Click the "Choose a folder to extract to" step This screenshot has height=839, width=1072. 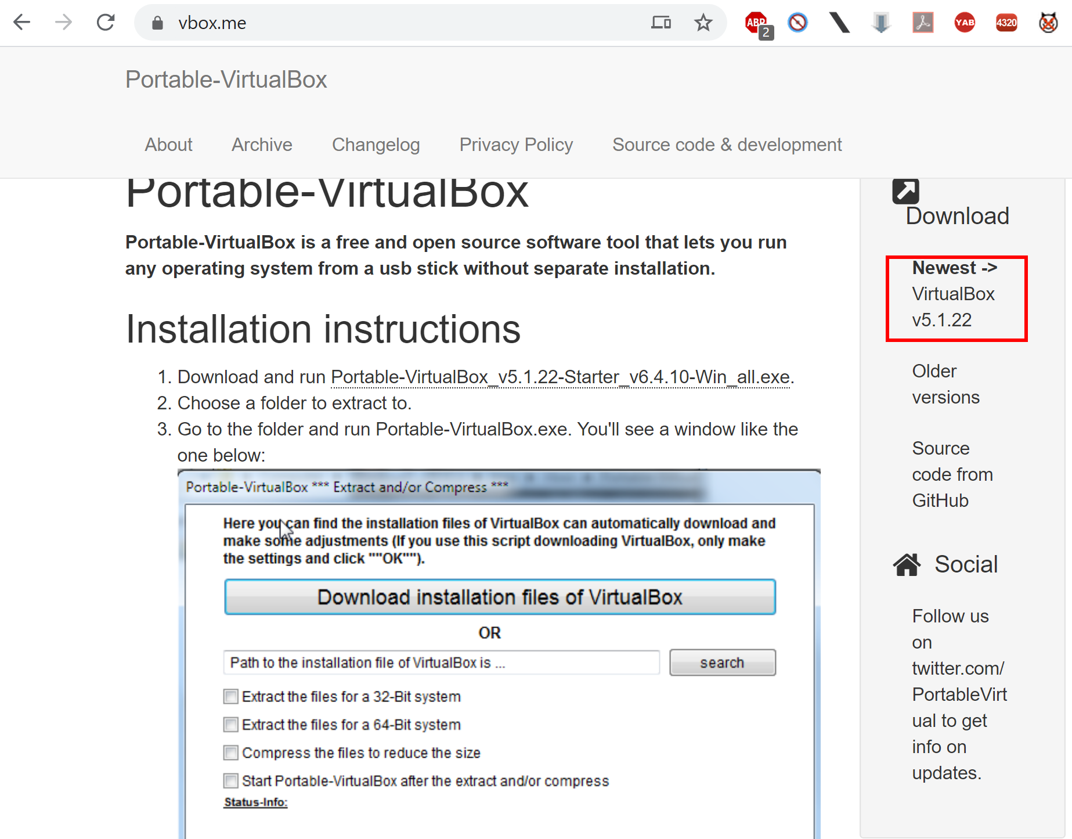[x=294, y=403]
